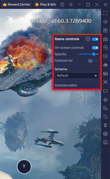Take a screenshot with camera icon
Viewport: 110px width, 179px height.
[105, 82]
